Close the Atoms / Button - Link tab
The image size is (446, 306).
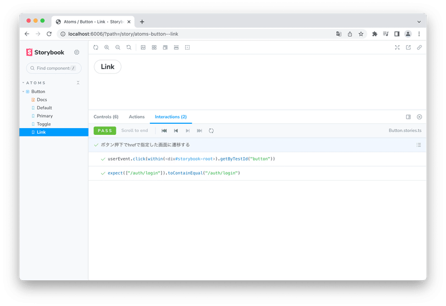click(129, 22)
